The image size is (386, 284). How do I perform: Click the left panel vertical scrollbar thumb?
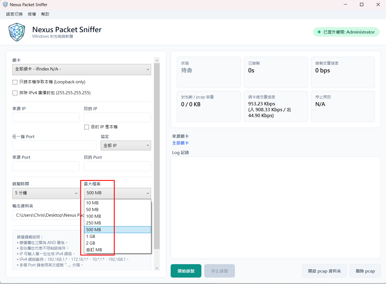pos(157,156)
